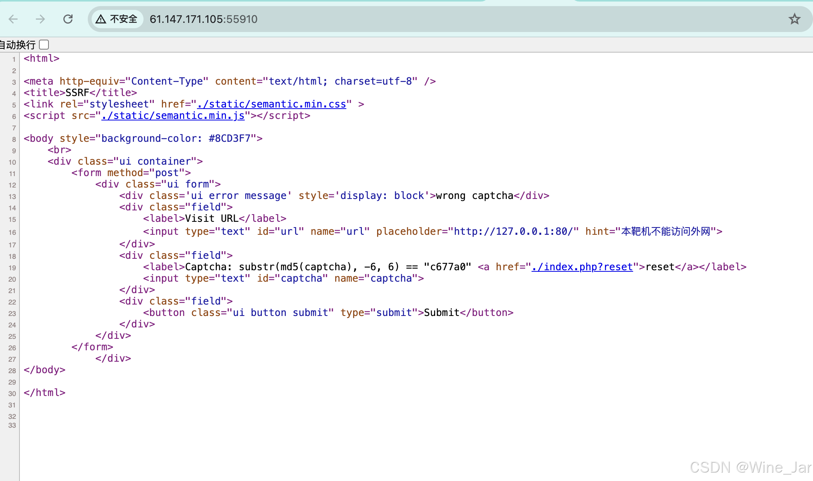
Task: Click line number 13 in the gutter
Action: click(12, 197)
